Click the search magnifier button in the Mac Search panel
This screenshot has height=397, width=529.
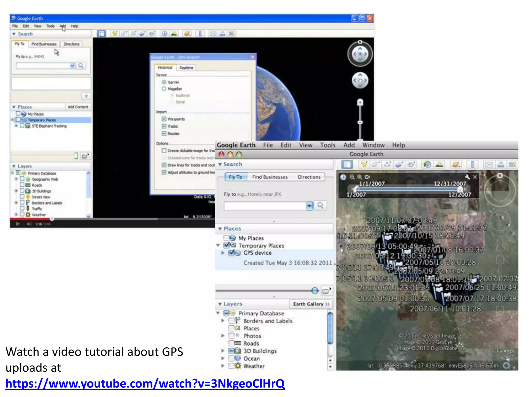click(321, 205)
